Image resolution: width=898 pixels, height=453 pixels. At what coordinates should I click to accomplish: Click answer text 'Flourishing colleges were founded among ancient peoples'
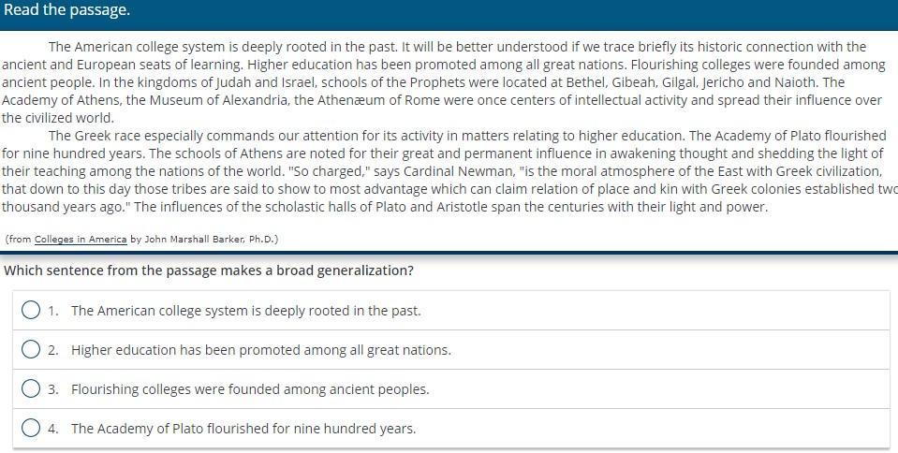click(x=250, y=389)
